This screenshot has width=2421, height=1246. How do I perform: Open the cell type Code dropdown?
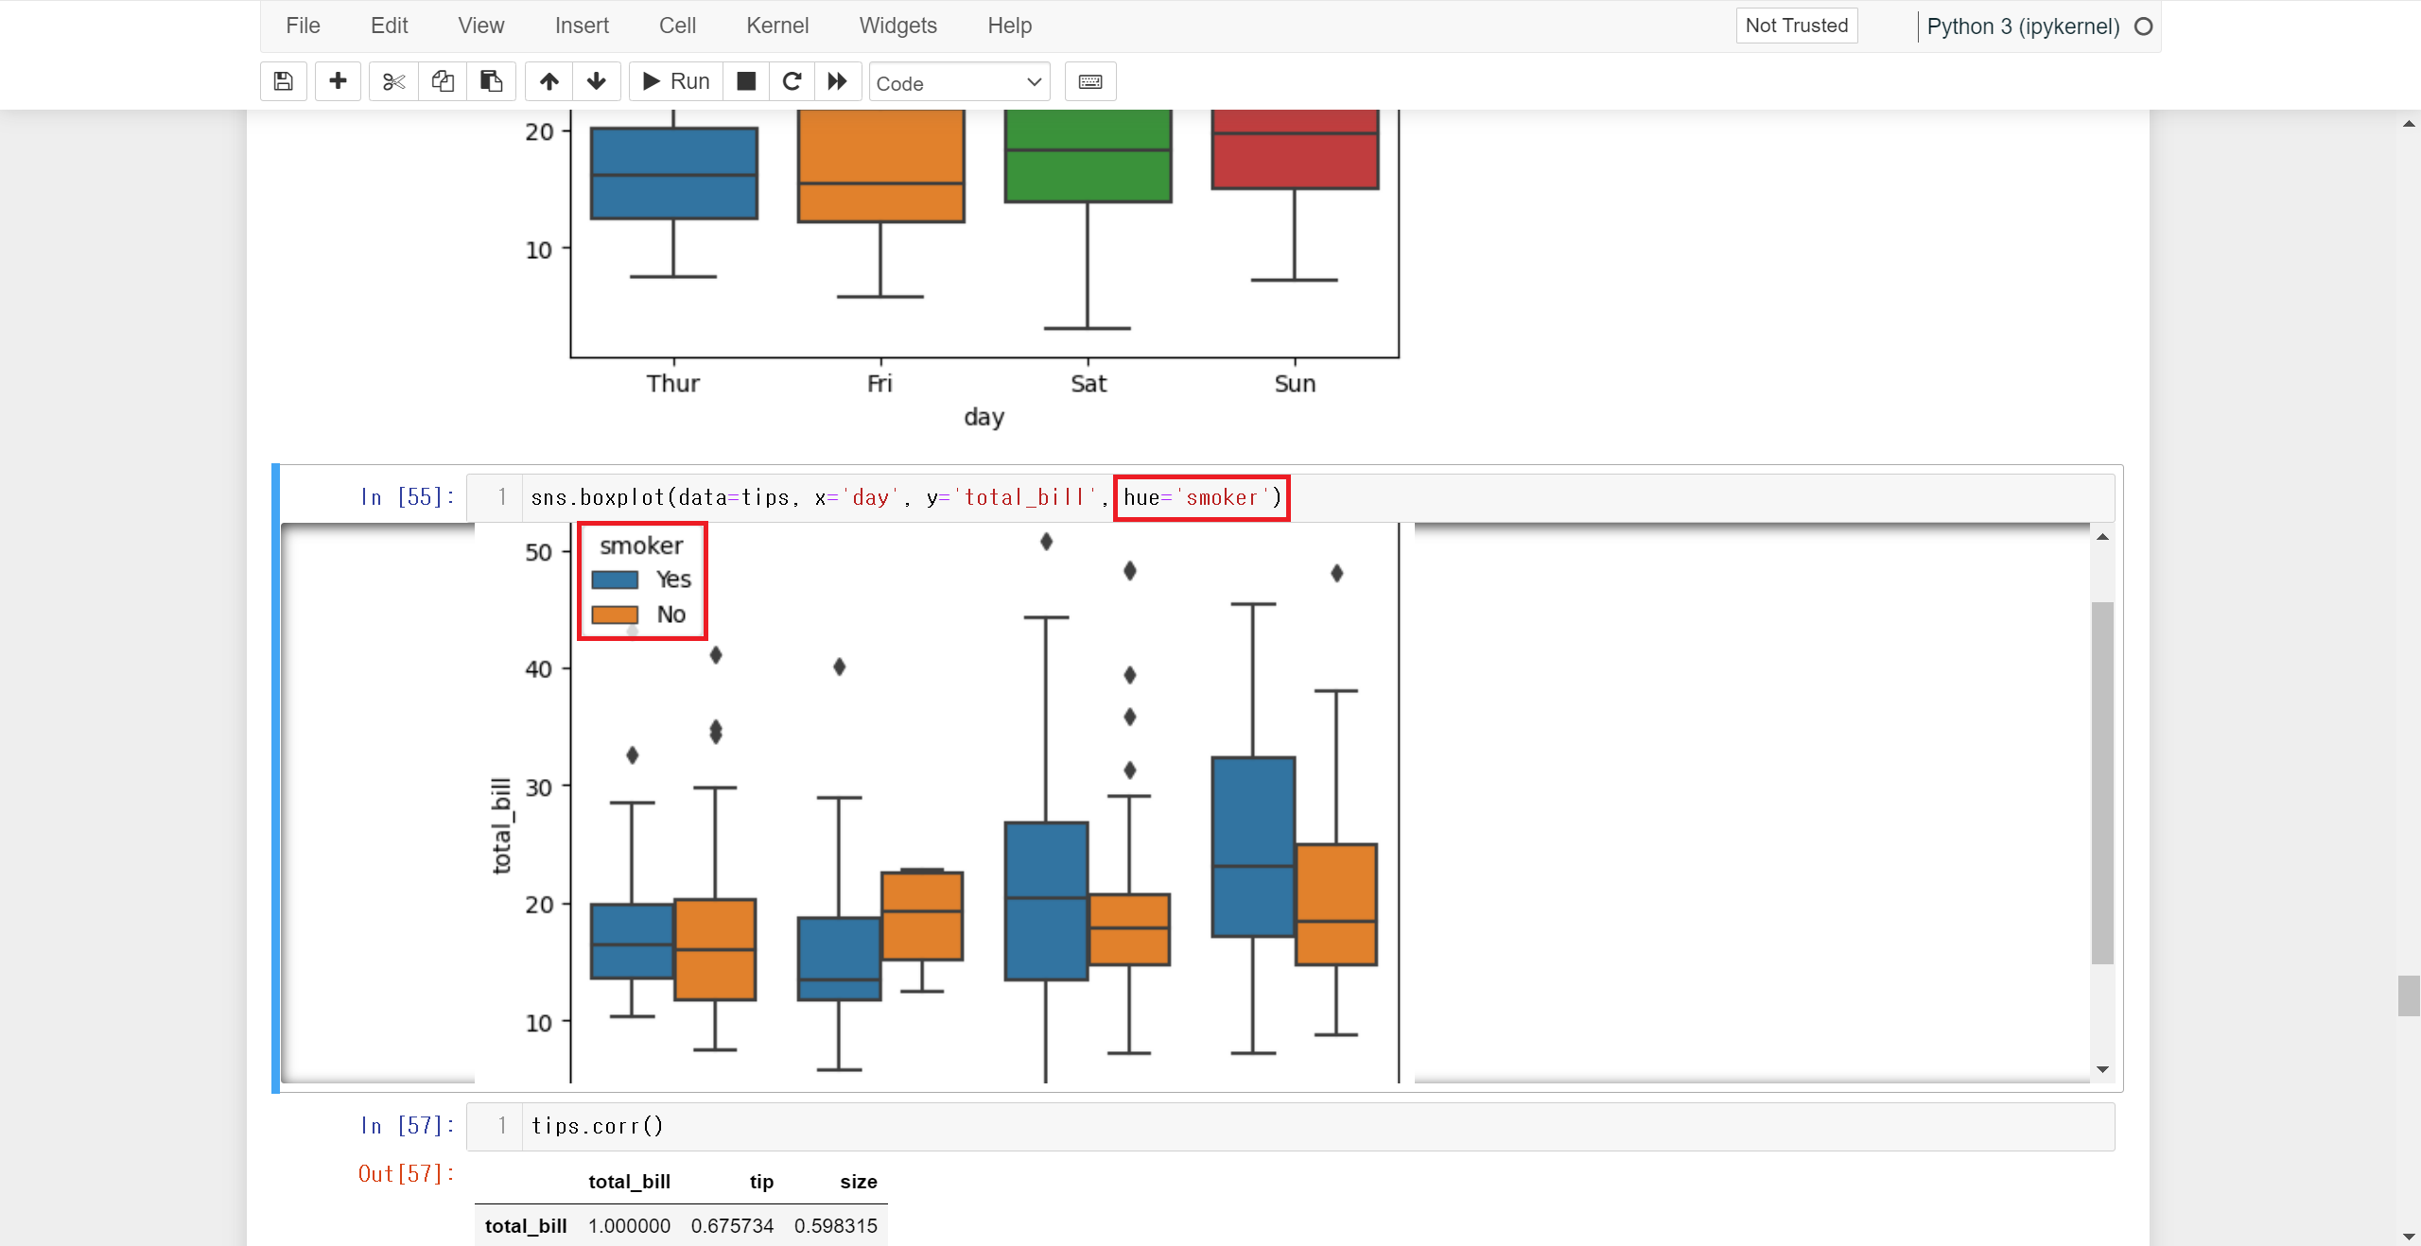(958, 82)
